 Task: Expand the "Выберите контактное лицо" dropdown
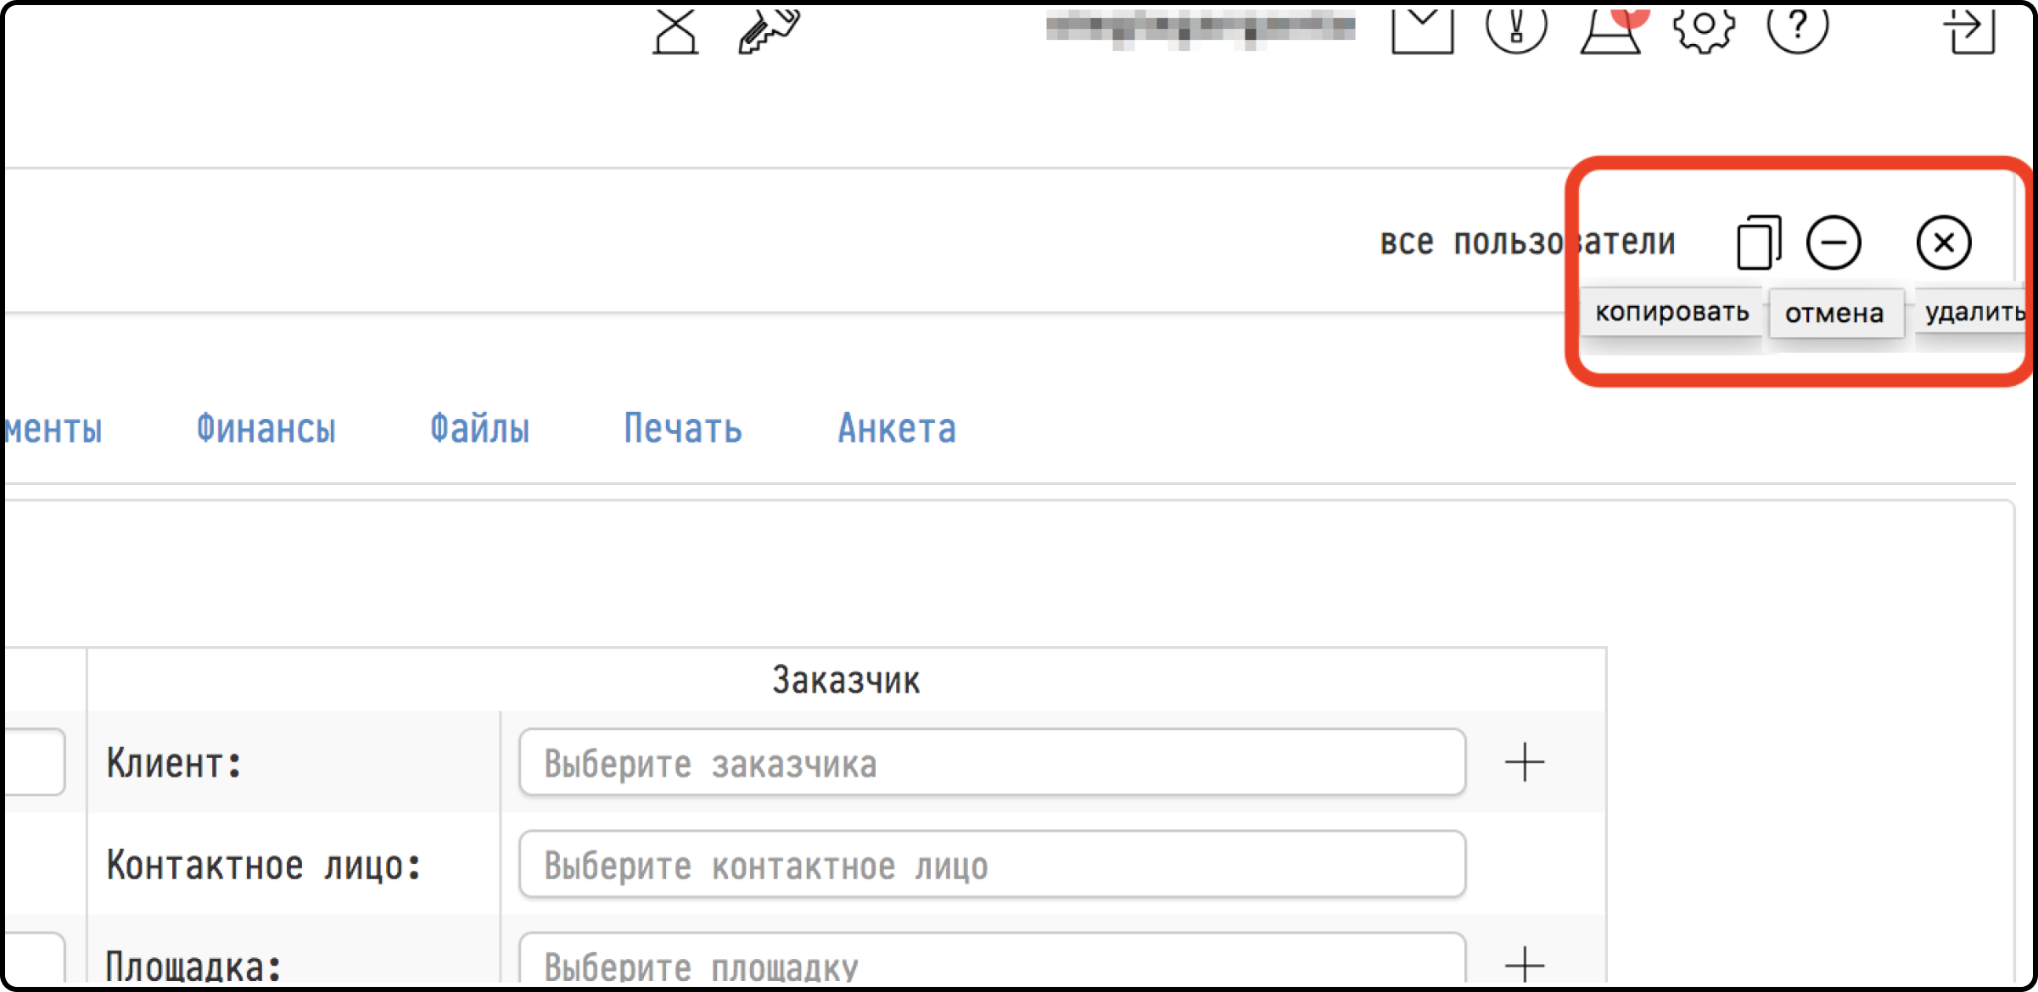(x=991, y=865)
